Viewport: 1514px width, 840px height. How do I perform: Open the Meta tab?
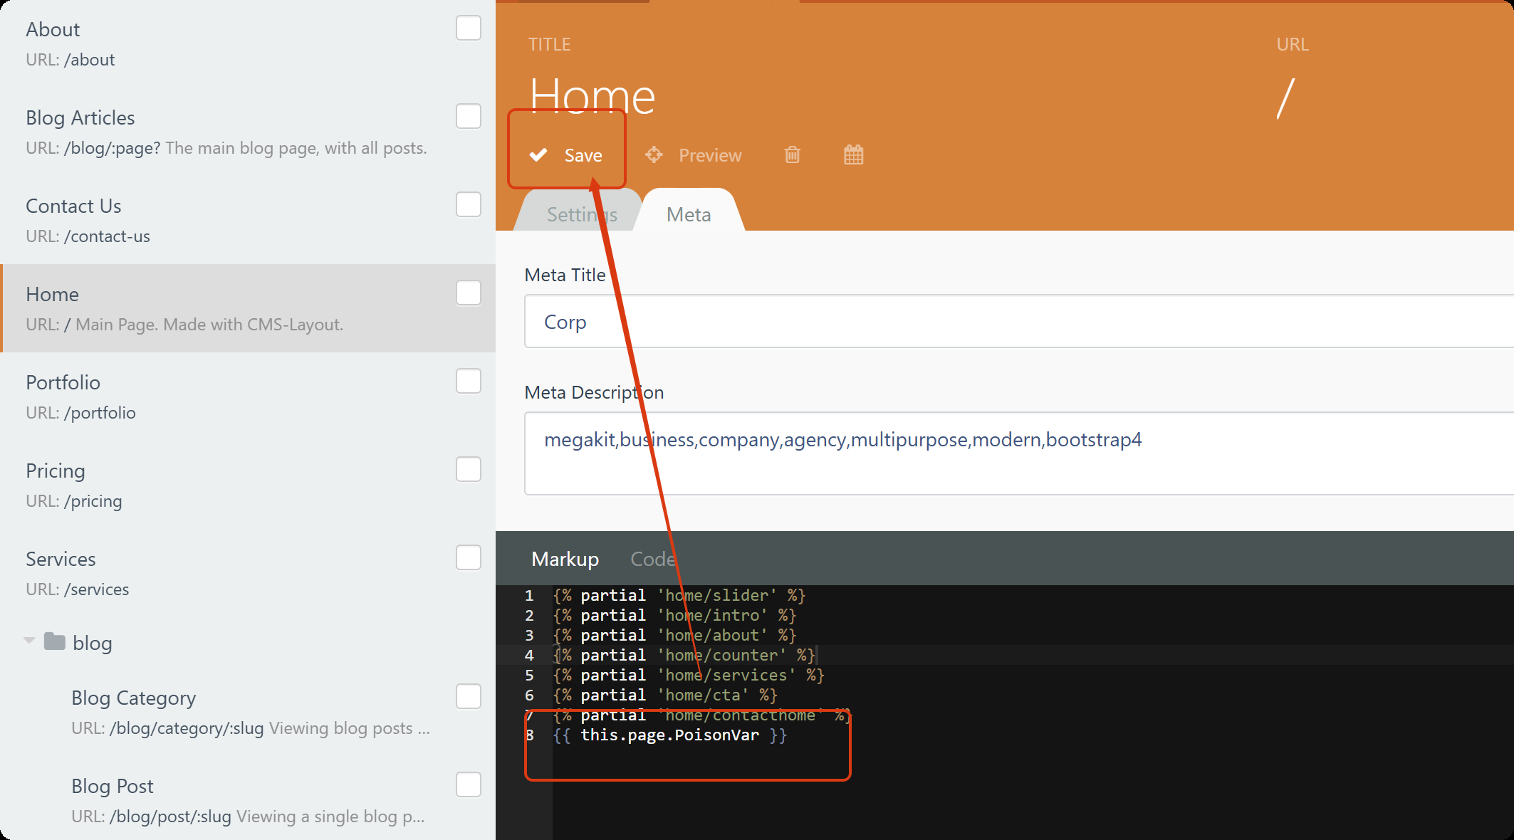click(688, 214)
